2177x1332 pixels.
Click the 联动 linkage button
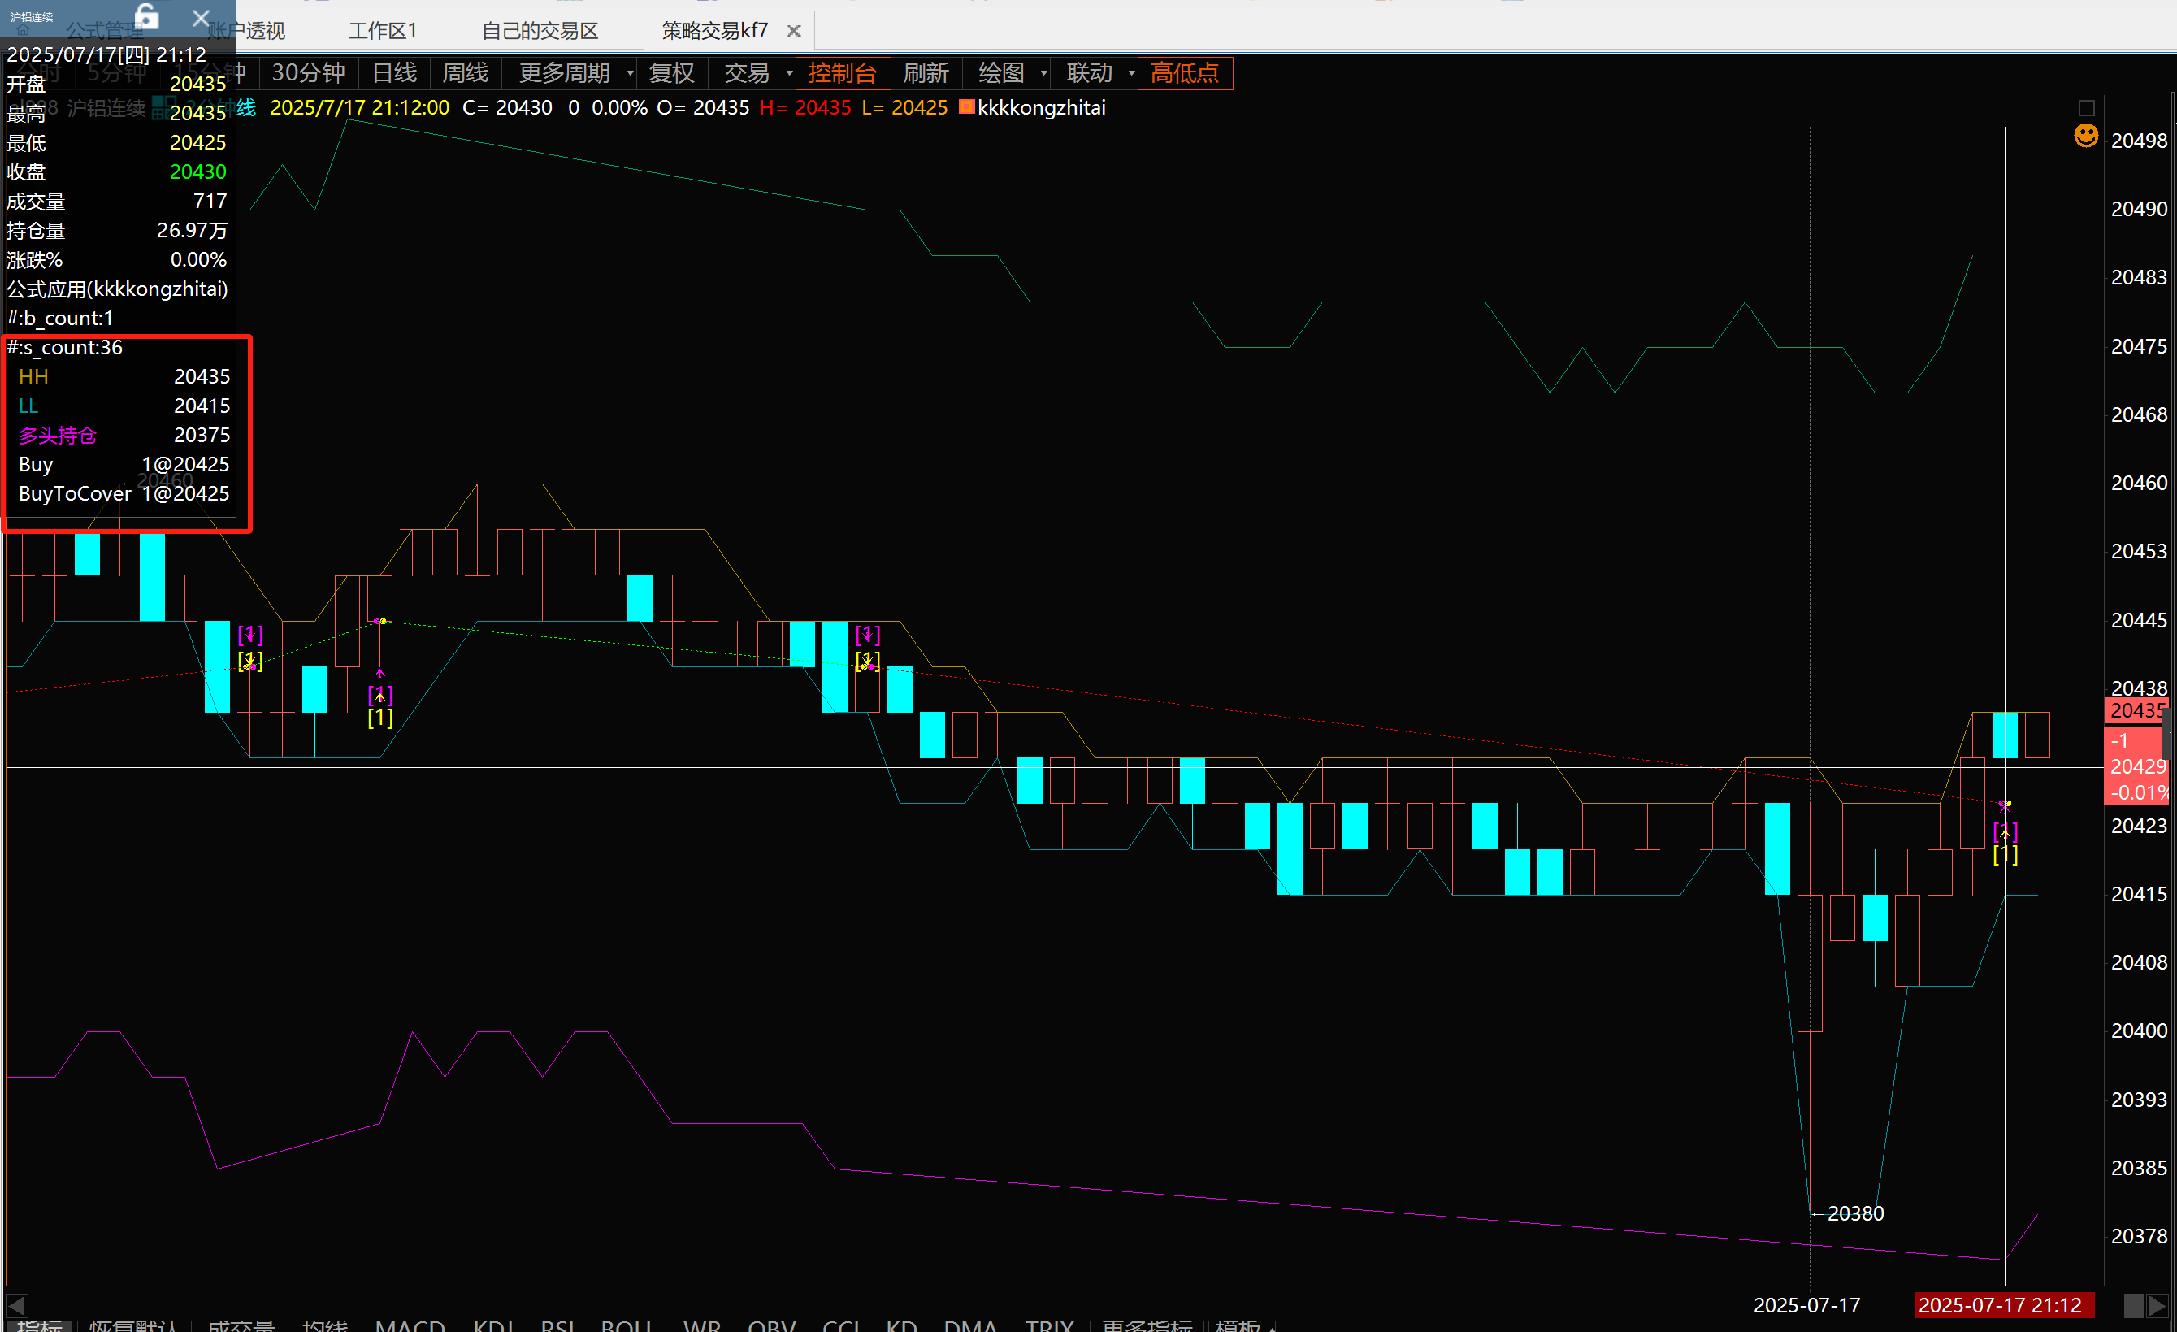pyautogui.click(x=1090, y=72)
